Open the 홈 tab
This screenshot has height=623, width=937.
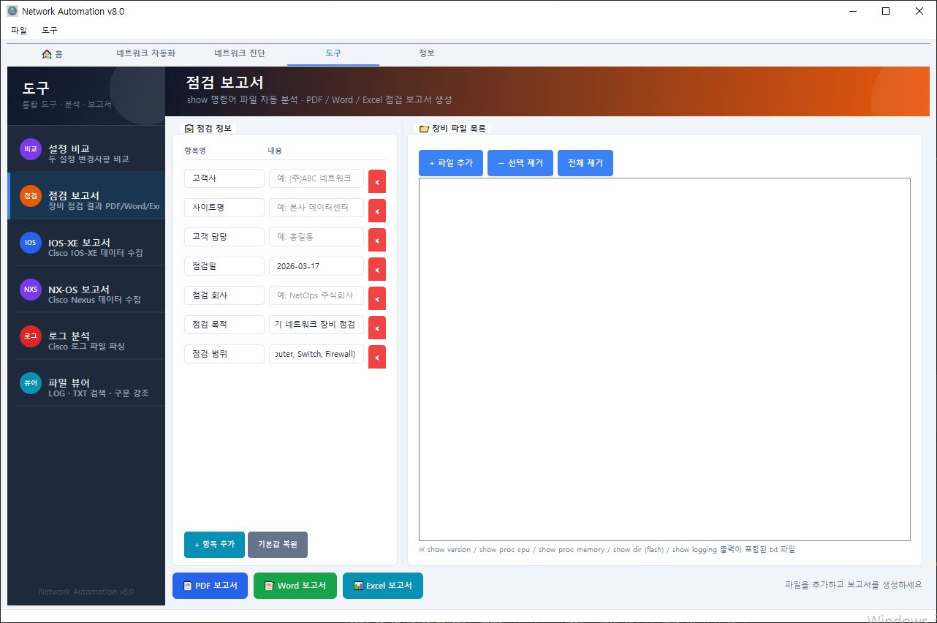[x=53, y=53]
